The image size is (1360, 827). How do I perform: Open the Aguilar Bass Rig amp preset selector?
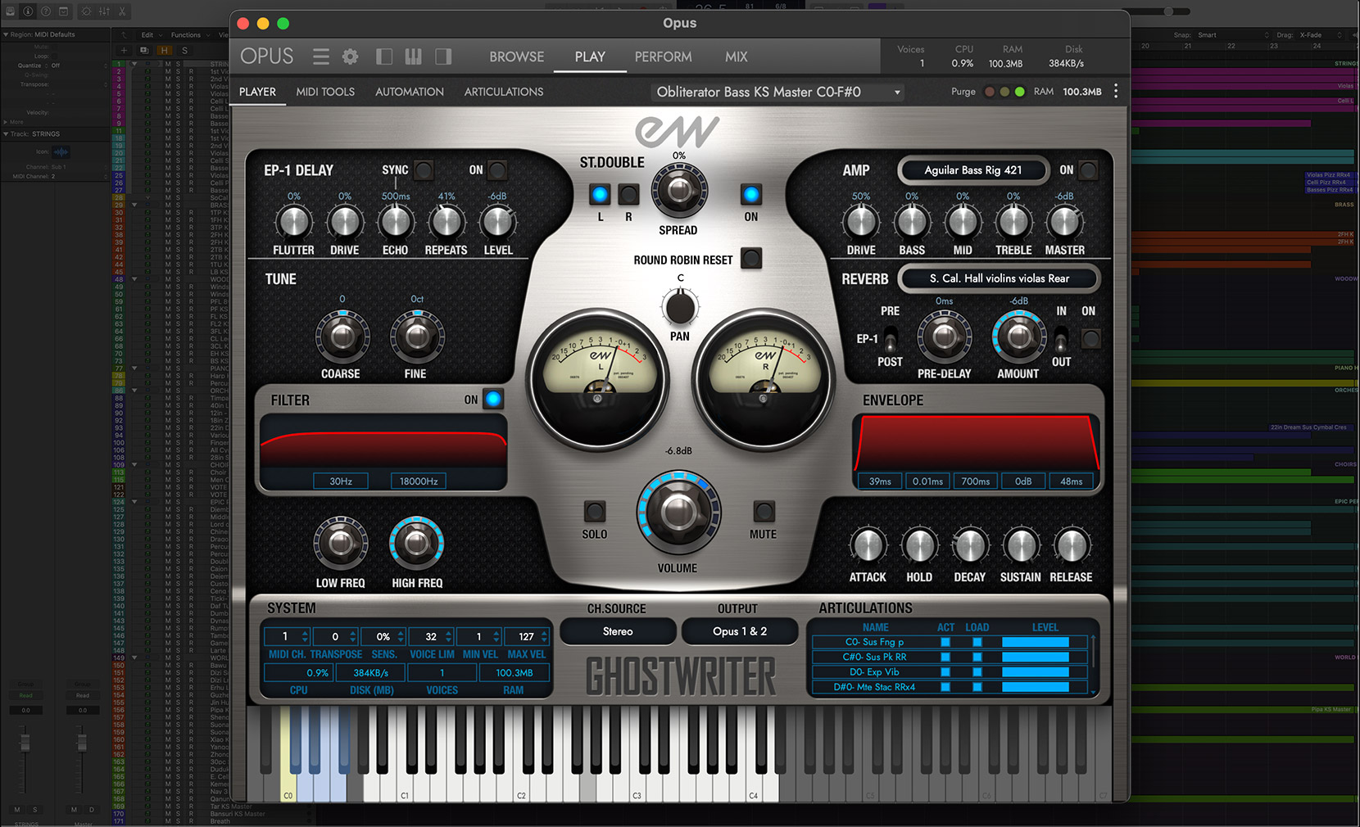(x=972, y=170)
